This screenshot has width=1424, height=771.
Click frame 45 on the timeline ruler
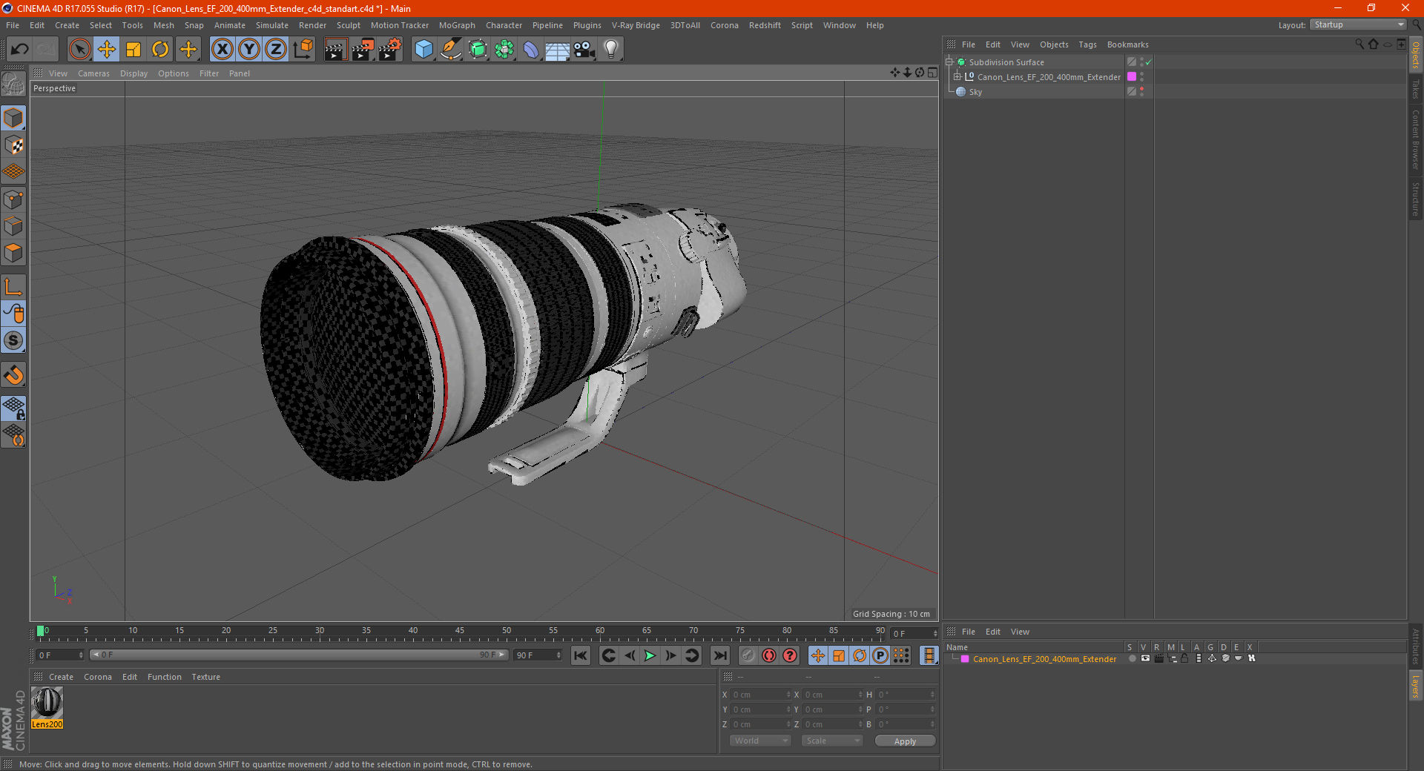pyautogui.click(x=460, y=631)
